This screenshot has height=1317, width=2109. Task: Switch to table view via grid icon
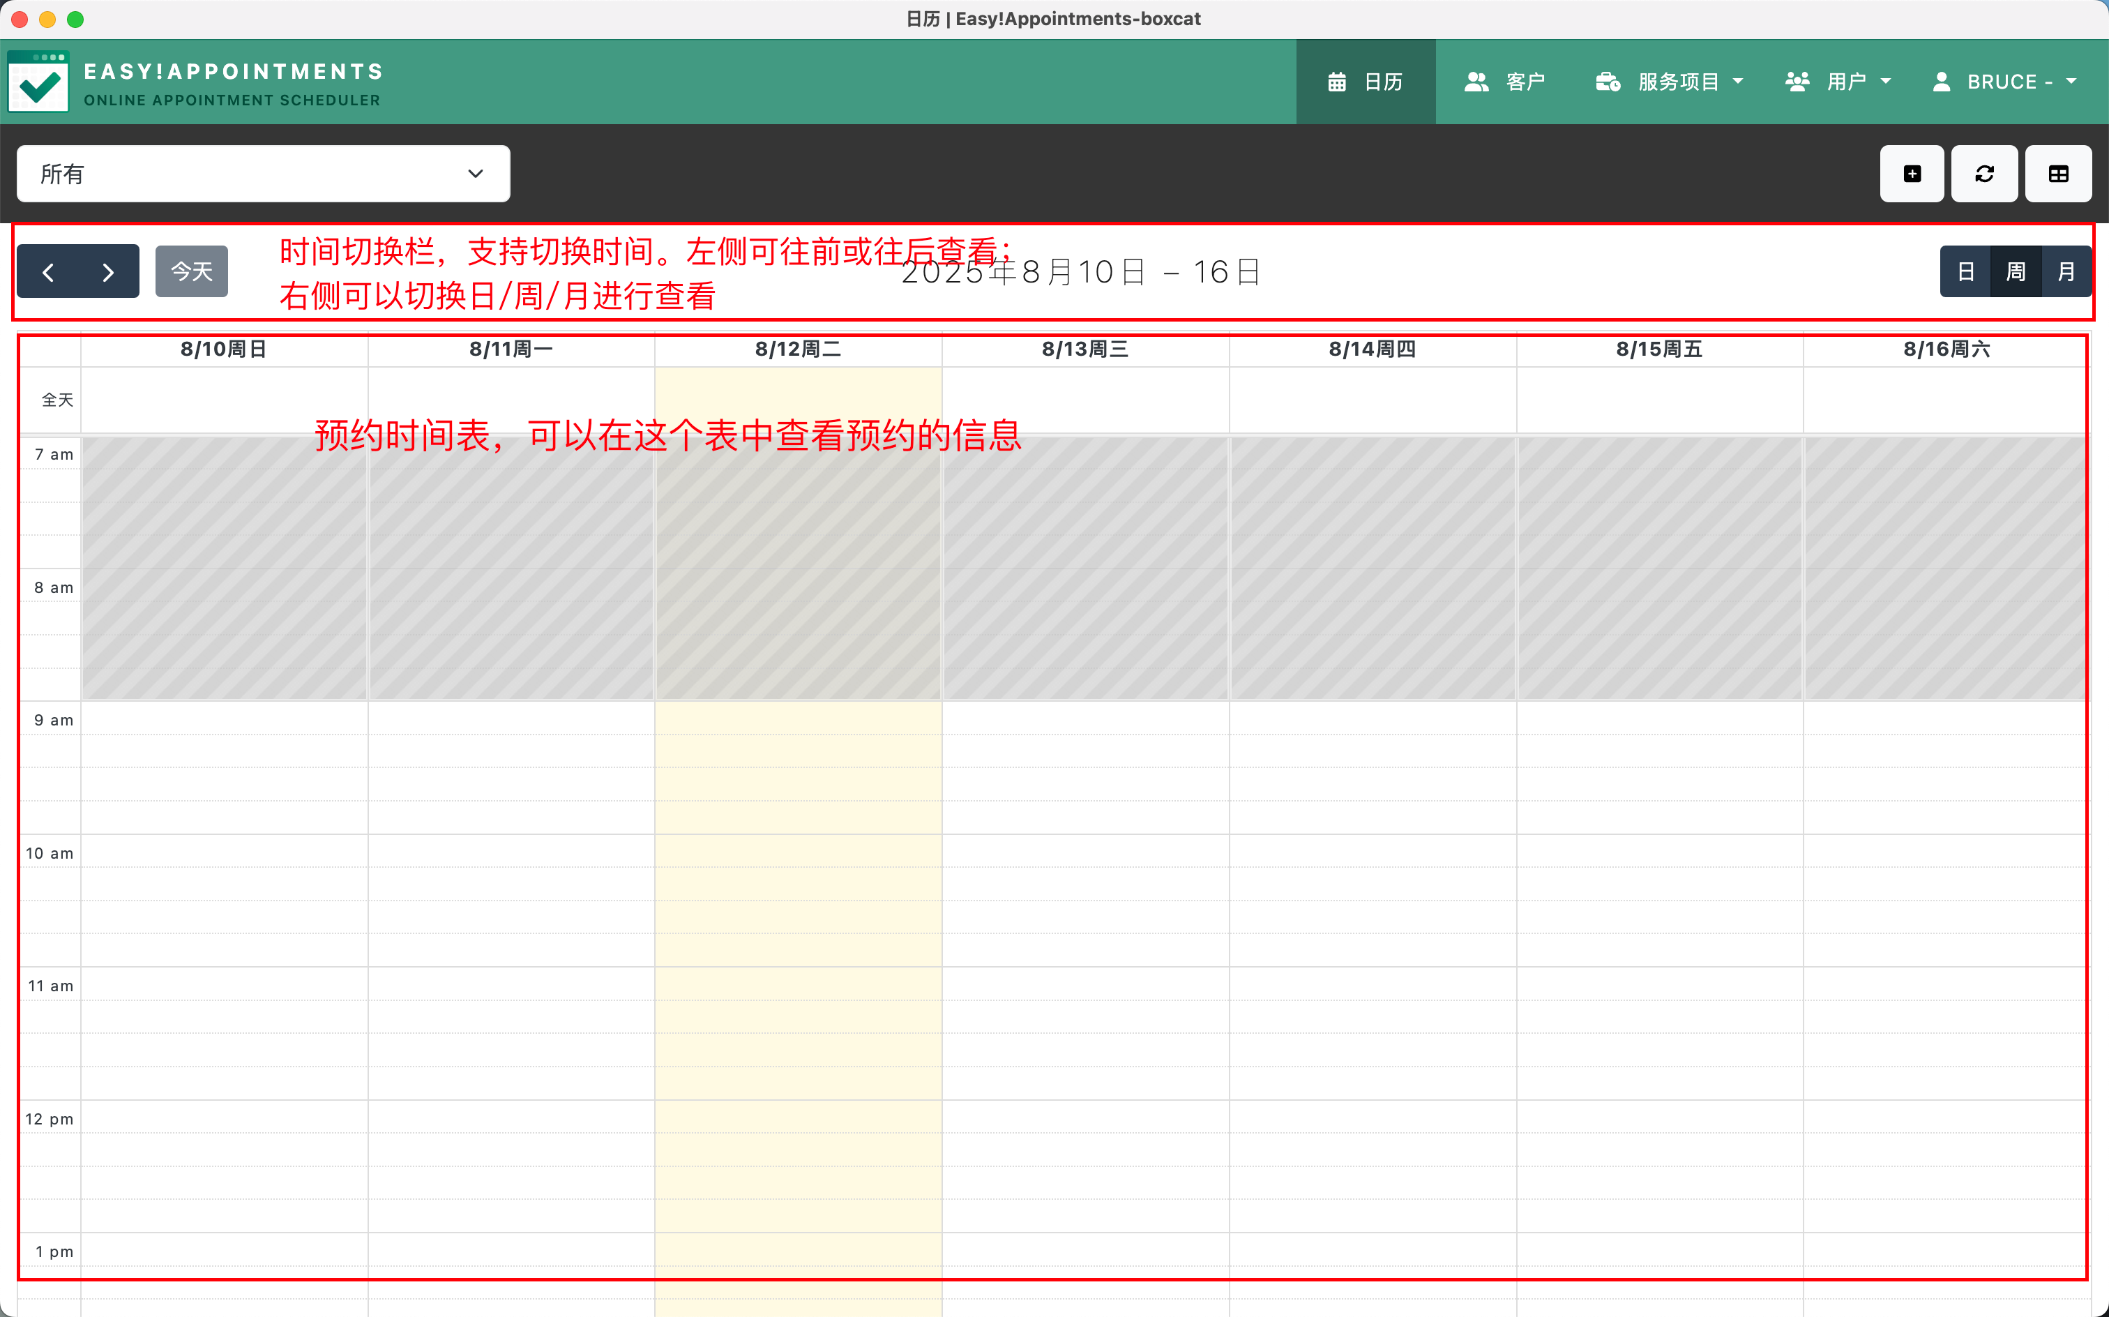2059,174
